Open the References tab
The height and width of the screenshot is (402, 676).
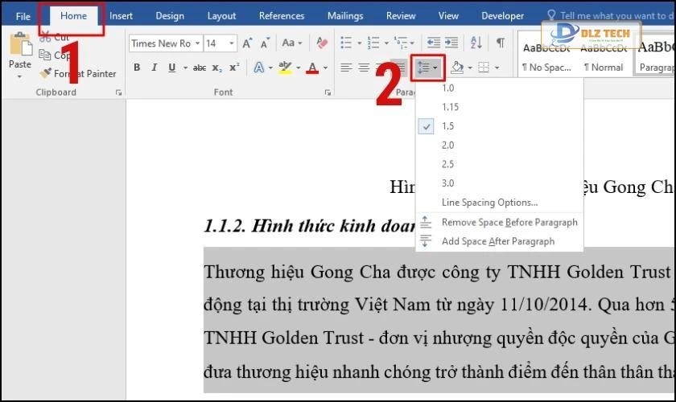pos(282,16)
